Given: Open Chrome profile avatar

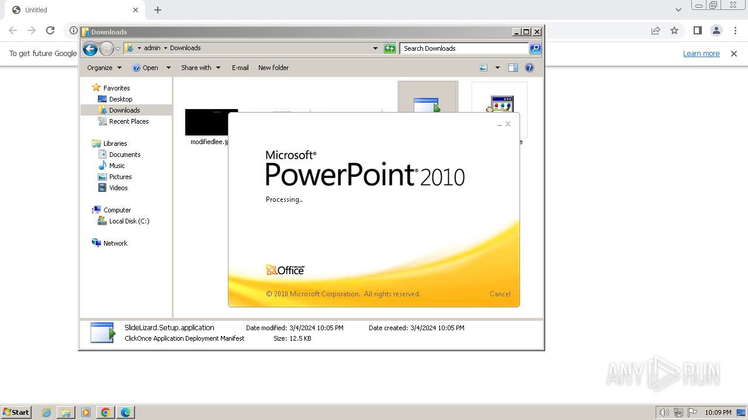Looking at the screenshot, I should tap(716, 30).
